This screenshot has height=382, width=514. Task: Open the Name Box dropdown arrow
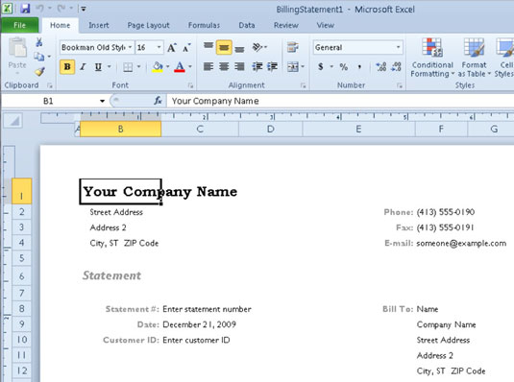[x=102, y=101]
